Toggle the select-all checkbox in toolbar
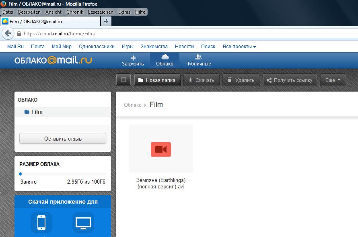358x237 pixels. 123,80
